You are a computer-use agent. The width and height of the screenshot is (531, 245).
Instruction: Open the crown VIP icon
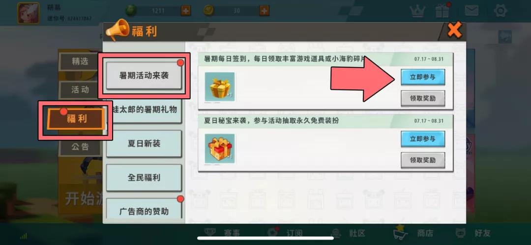coord(417,11)
